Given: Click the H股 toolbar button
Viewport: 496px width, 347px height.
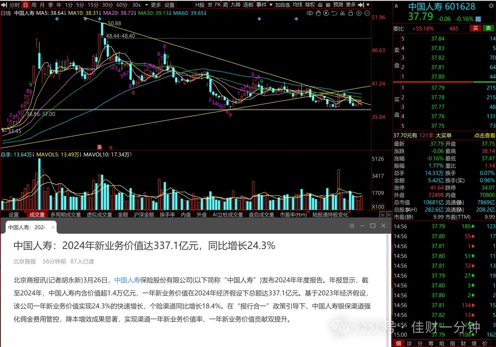Looking at the screenshot, I should pos(200,5).
